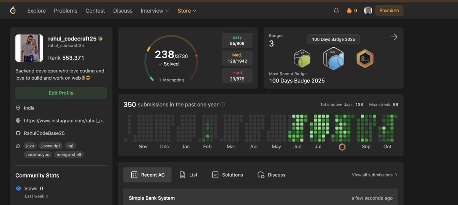Expand the Store dropdown menu
This screenshot has width=458, height=205.
[x=187, y=11]
